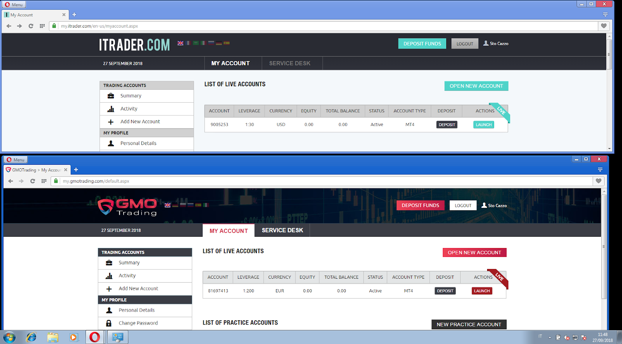Pick the Spanish flag on the GMO Trading header
Viewport: 622px width, 344px height.
(198, 205)
